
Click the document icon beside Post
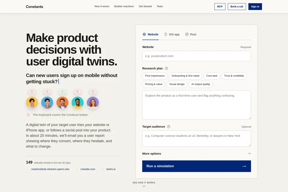pyautogui.click(x=187, y=34)
